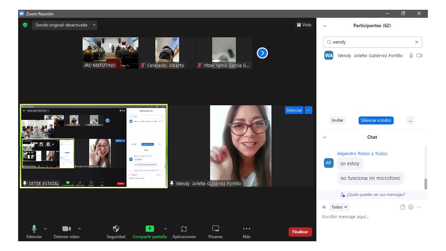
Task: Click the encryption green shield icon
Action: click(x=25, y=25)
